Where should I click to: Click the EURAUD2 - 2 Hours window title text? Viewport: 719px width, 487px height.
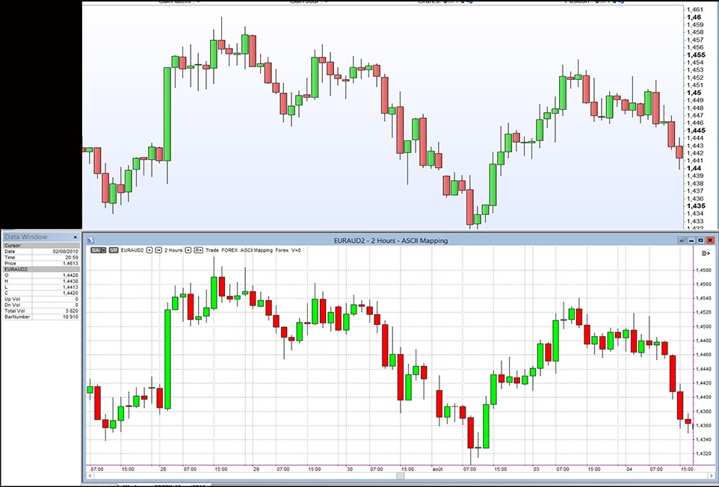coord(391,240)
